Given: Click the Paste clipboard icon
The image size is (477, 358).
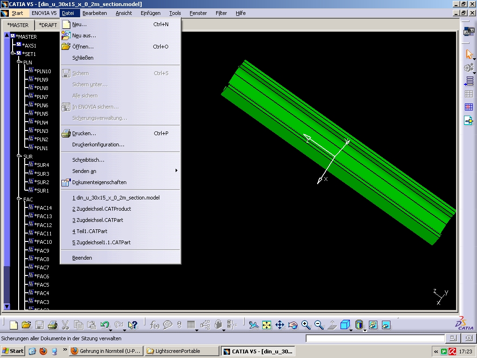Looking at the screenshot, I should click(91, 325).
